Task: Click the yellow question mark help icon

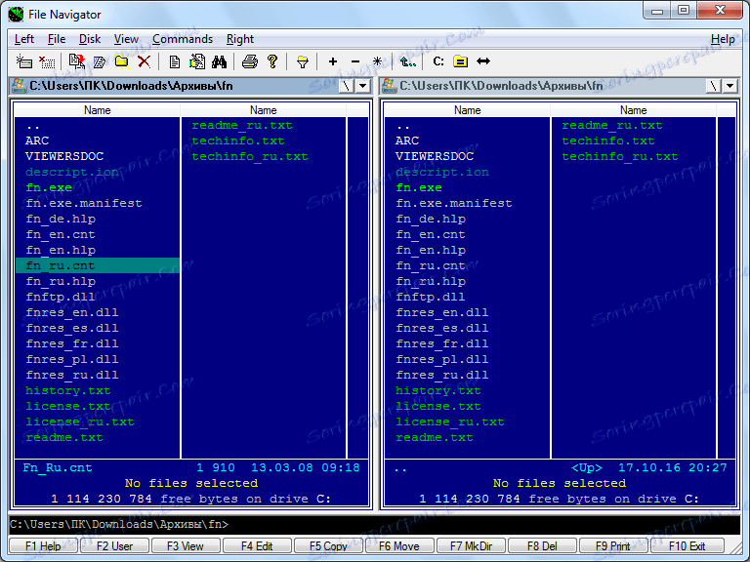Action: click(x=272, y=61)
